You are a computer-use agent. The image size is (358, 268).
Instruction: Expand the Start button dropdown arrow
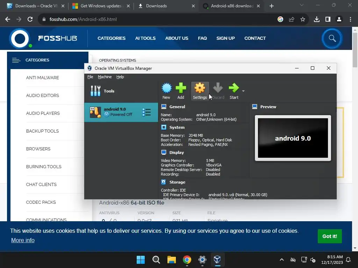(x=243, y=91)
